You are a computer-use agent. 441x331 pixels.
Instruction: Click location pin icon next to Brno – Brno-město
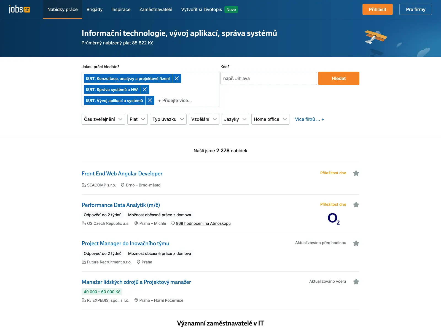coord(123,185)
